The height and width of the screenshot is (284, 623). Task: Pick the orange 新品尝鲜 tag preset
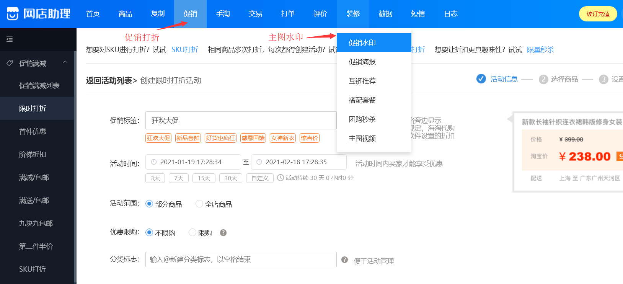pyautogui.click(x=188, y=138)
